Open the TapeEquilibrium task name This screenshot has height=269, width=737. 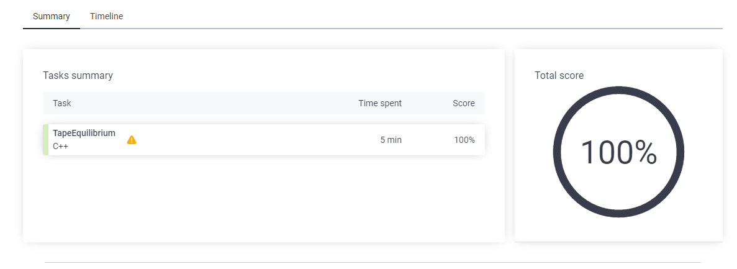pyautogui.click(x=84, y=133)
